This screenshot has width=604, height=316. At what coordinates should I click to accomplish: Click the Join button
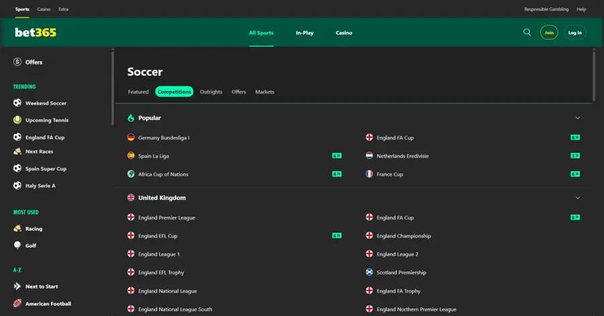[549, 32]
